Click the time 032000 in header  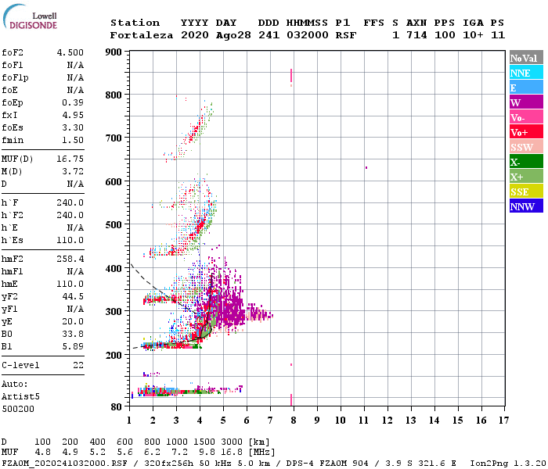tap(307, 35)
